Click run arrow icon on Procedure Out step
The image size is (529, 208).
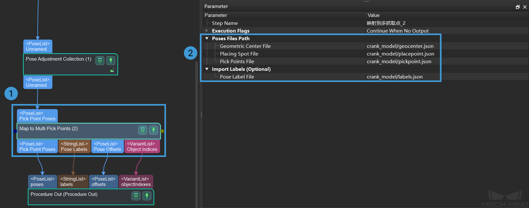147,196
